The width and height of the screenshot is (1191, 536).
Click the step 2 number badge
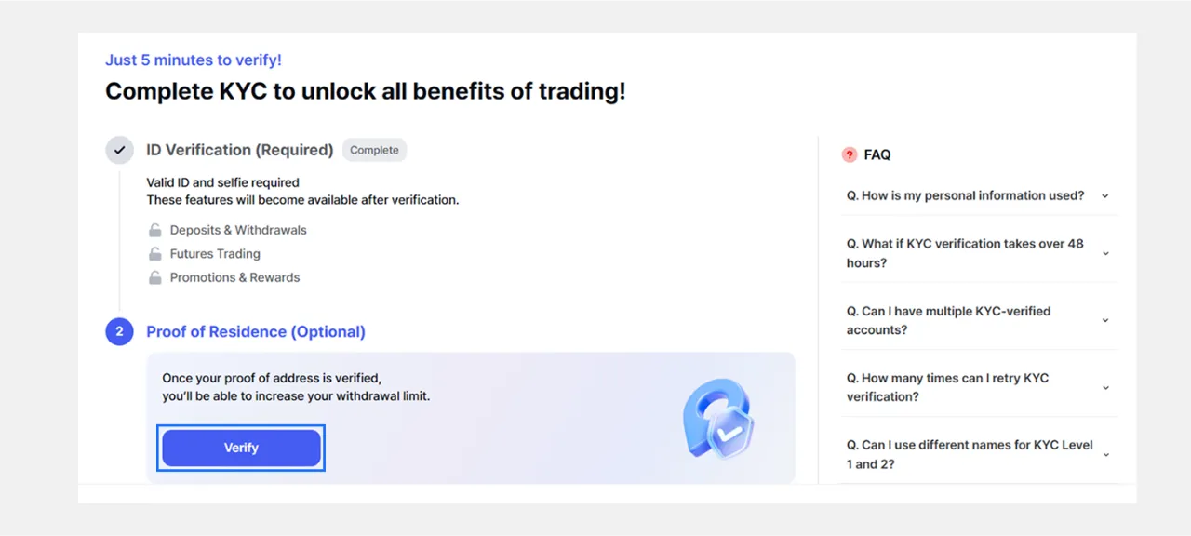click(x=119, y=331)
